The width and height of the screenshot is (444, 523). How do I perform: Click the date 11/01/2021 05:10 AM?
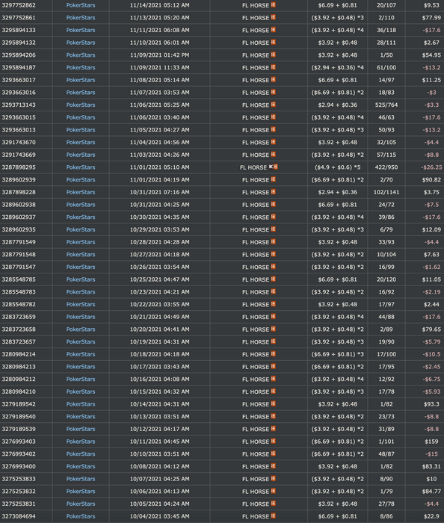click(159, 167)
